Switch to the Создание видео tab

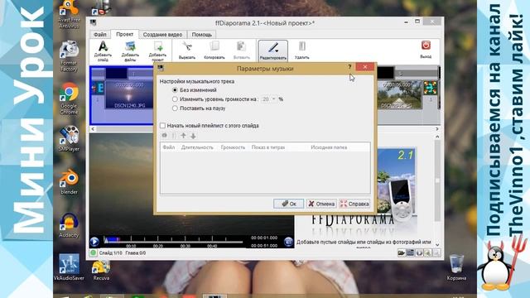pos(162,35)
